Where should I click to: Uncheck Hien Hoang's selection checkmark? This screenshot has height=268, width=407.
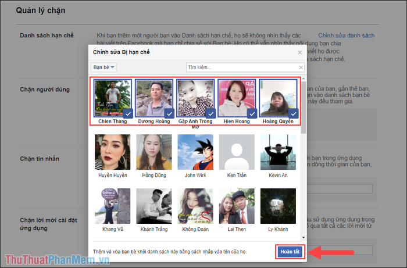click(252, 113)
